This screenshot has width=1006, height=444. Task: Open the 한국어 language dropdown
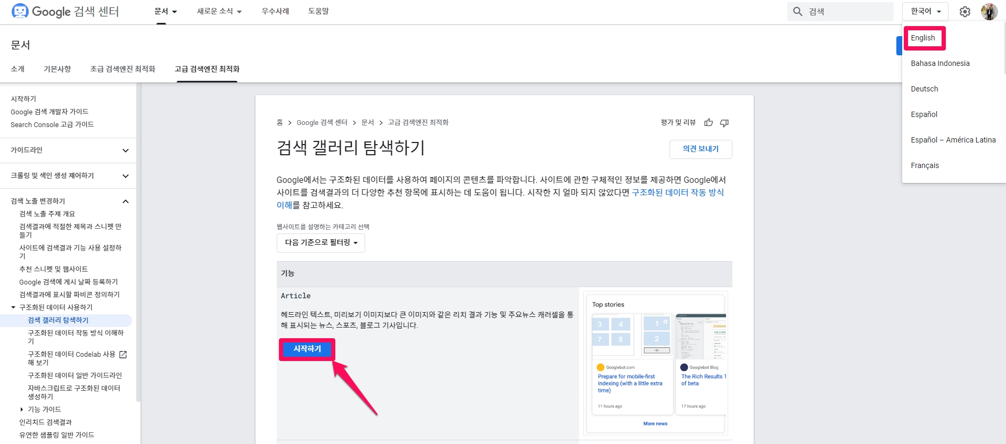(925, 11)
